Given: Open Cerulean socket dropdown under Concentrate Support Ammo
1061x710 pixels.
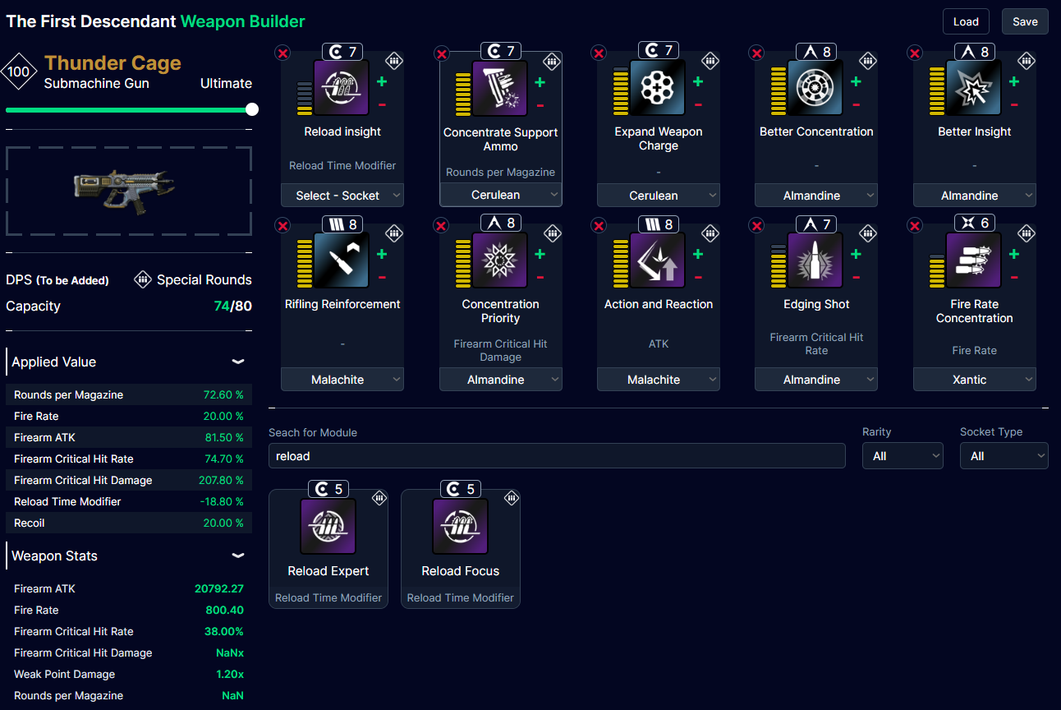Looking at the screenshot, I should (501, 195).
